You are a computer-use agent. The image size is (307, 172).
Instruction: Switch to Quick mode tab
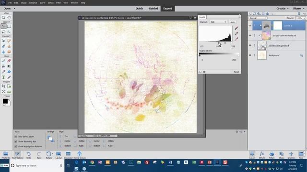click(139, 9)
